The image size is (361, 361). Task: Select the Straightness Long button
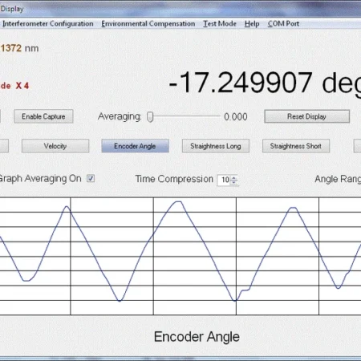(216, 146)
